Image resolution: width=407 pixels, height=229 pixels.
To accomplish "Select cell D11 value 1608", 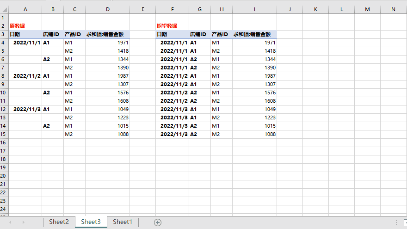I will pyautogui.click(x=107, y=101).
